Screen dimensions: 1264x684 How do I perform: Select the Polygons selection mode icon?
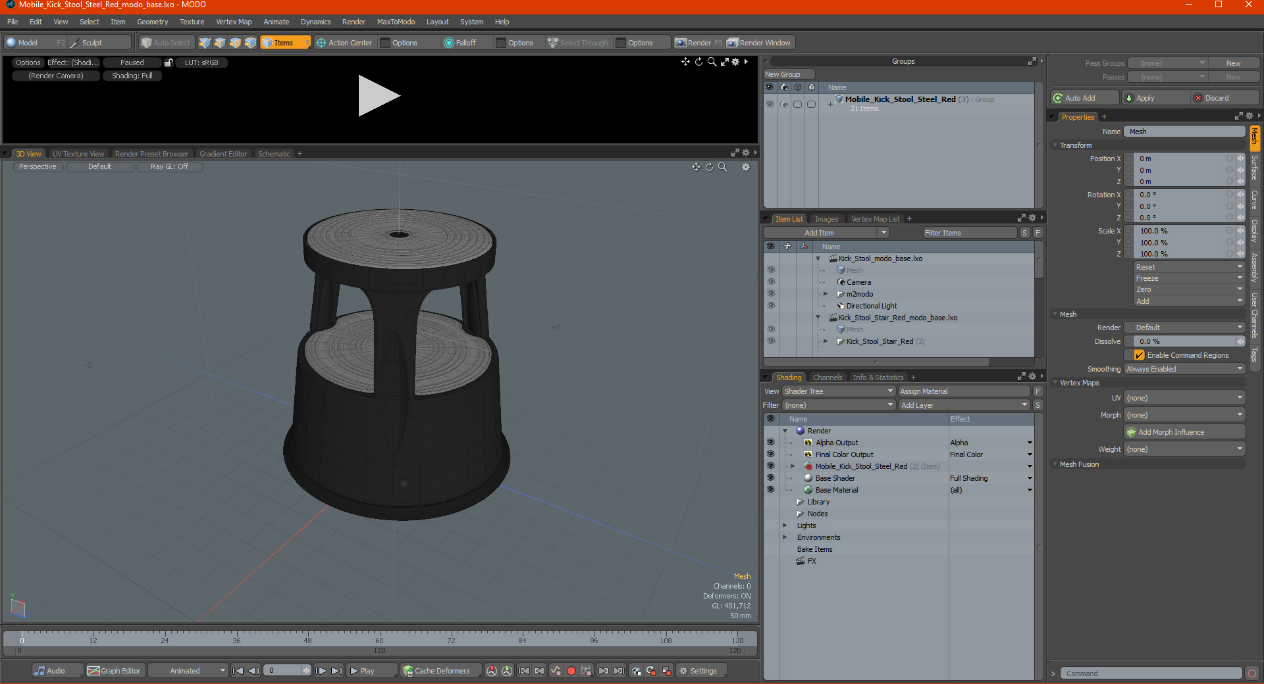pos(235,43)
